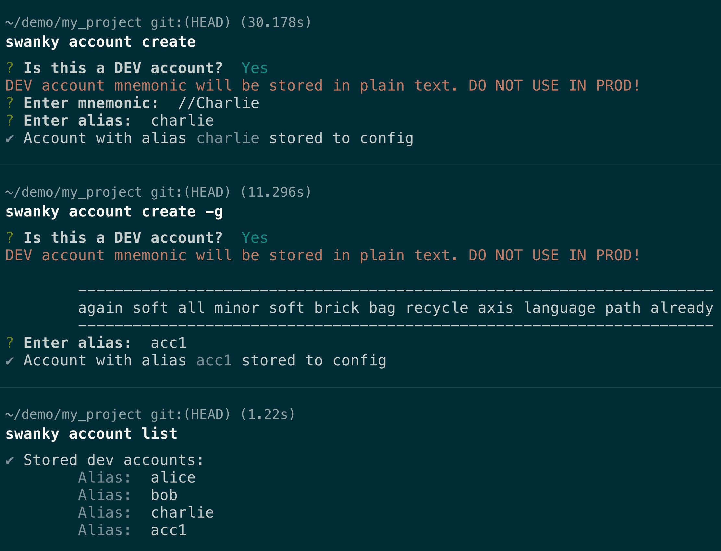Click the last "acc1" alias in the accounts list
The image size is (721, 551).
coord(168,530)
